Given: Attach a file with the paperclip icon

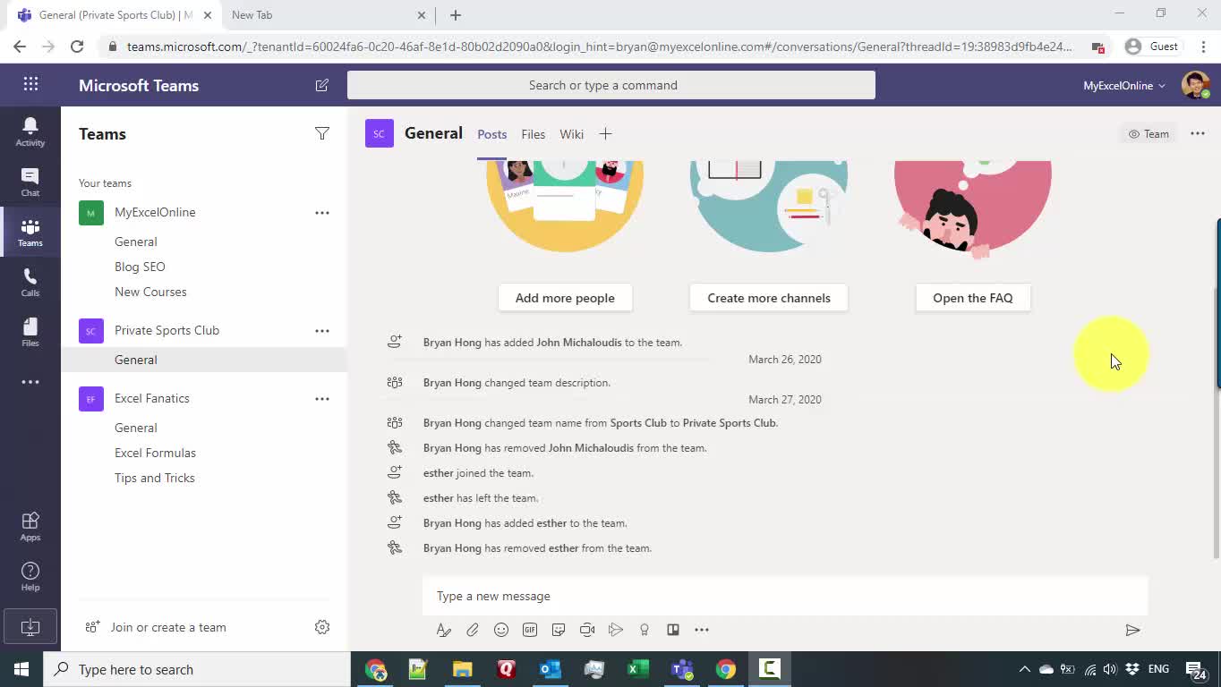Looking at the screenshot, I should click(x=473, y=630).
